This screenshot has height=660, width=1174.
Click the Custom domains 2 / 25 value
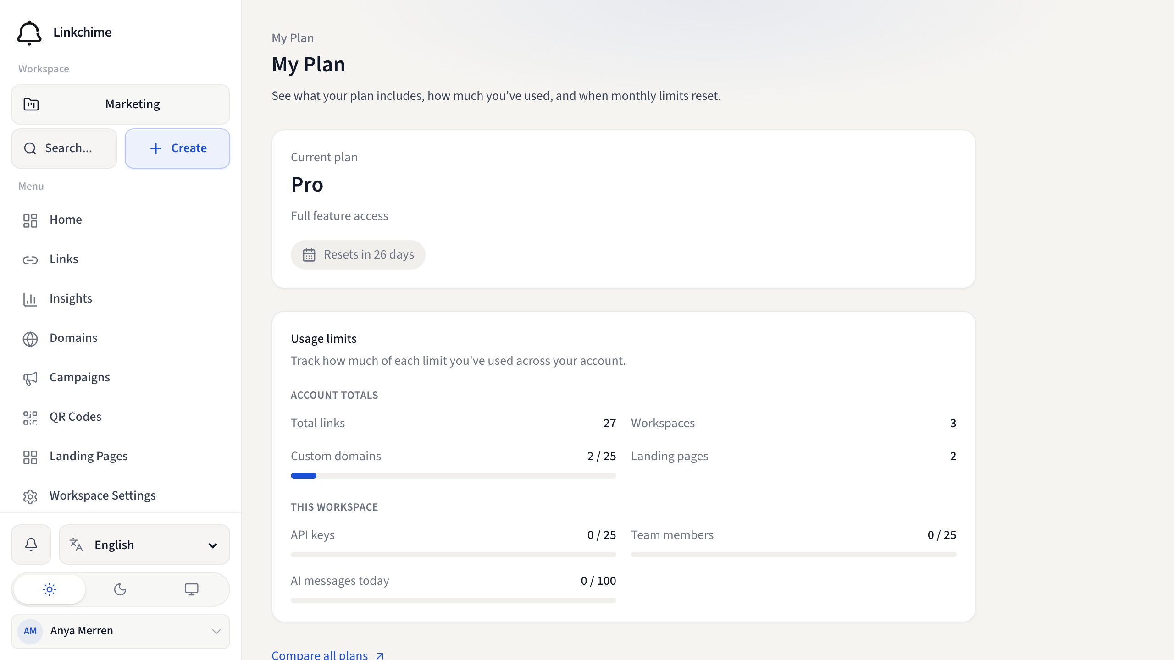click(x=602, y=456)
